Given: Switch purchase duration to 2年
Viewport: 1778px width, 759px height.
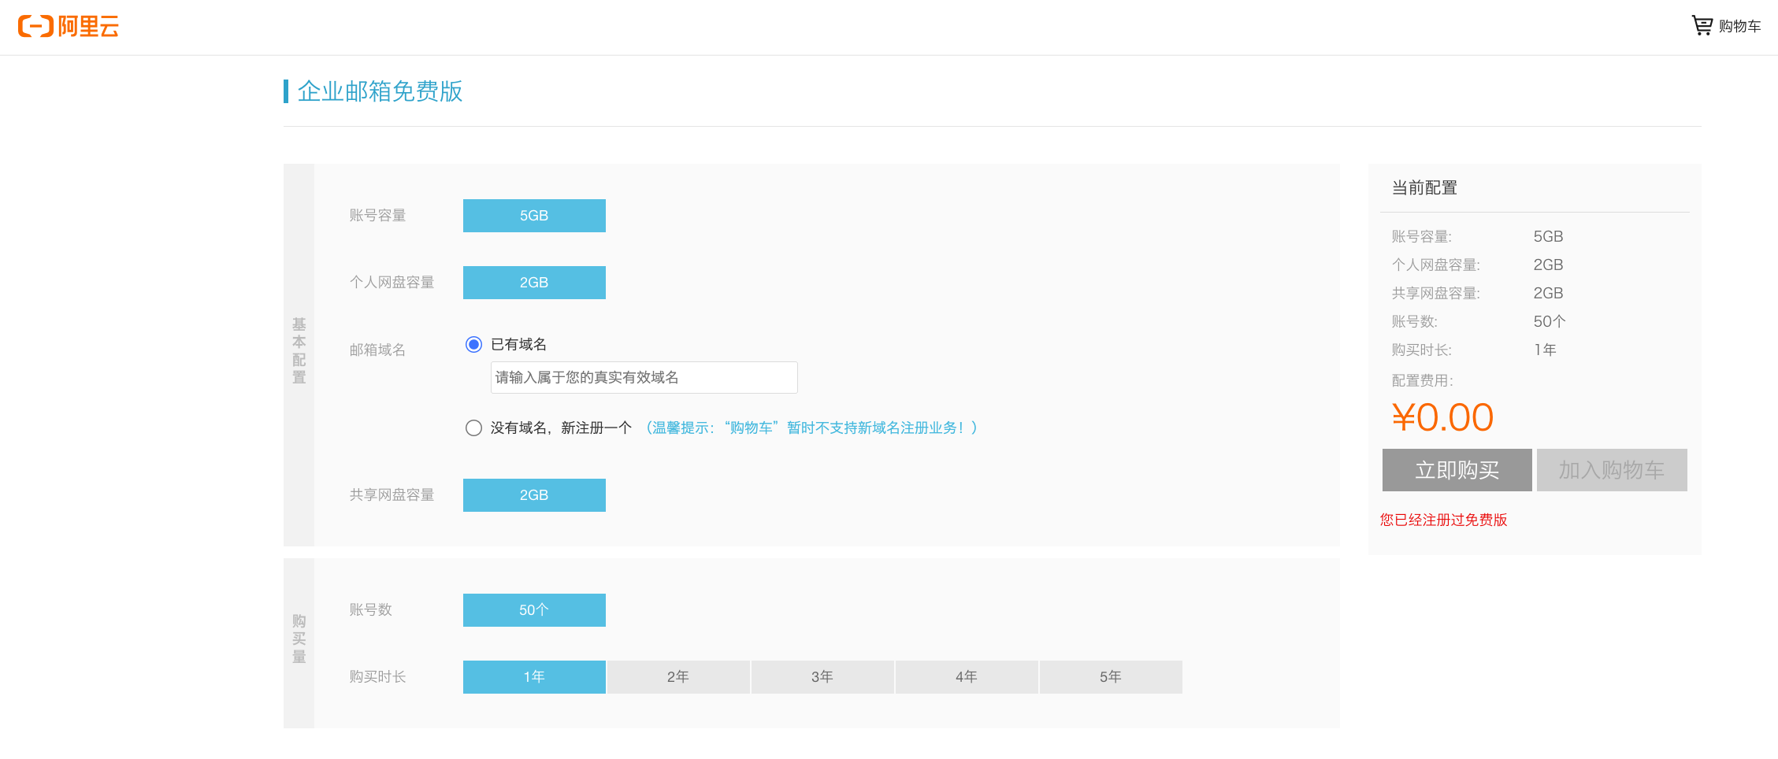Looking at the screenshot, I should pyautogui.click(x=678, y=676).
